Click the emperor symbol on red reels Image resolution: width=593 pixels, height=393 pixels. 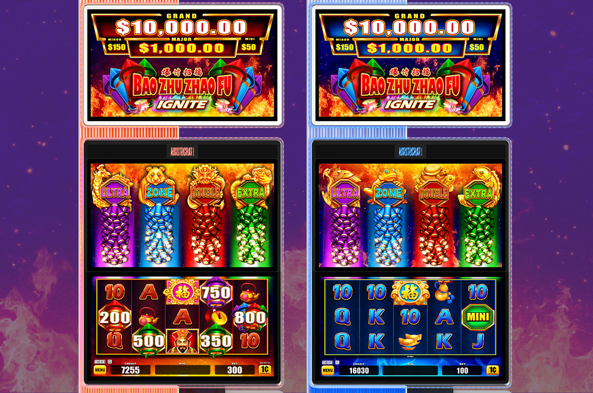(182, 341)
